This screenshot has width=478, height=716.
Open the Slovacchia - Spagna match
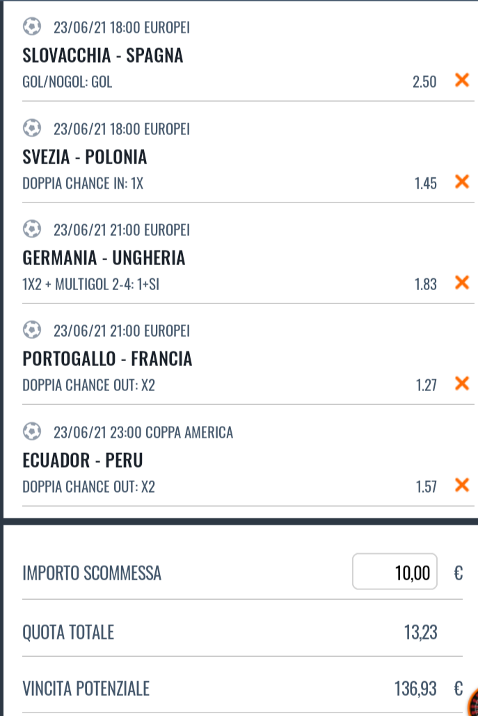[103, 56]
